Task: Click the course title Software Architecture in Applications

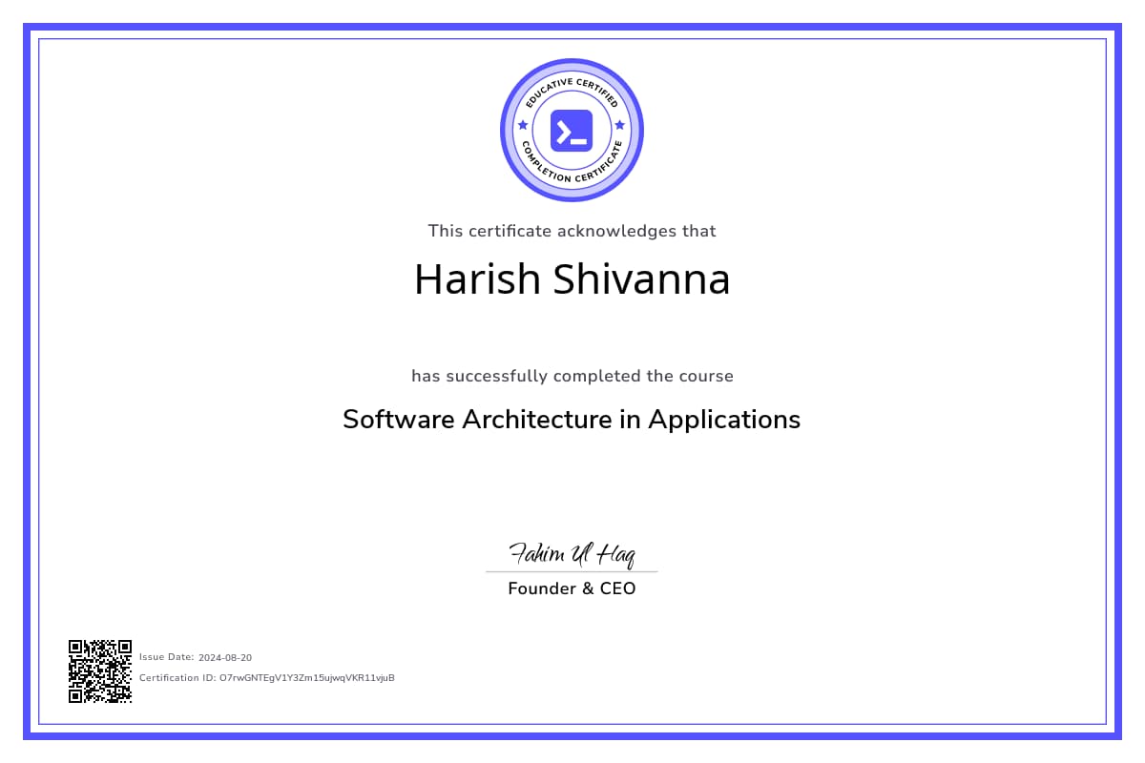Action: point(572,420)
